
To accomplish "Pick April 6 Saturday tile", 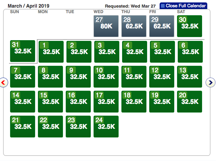I will [190, 52].
